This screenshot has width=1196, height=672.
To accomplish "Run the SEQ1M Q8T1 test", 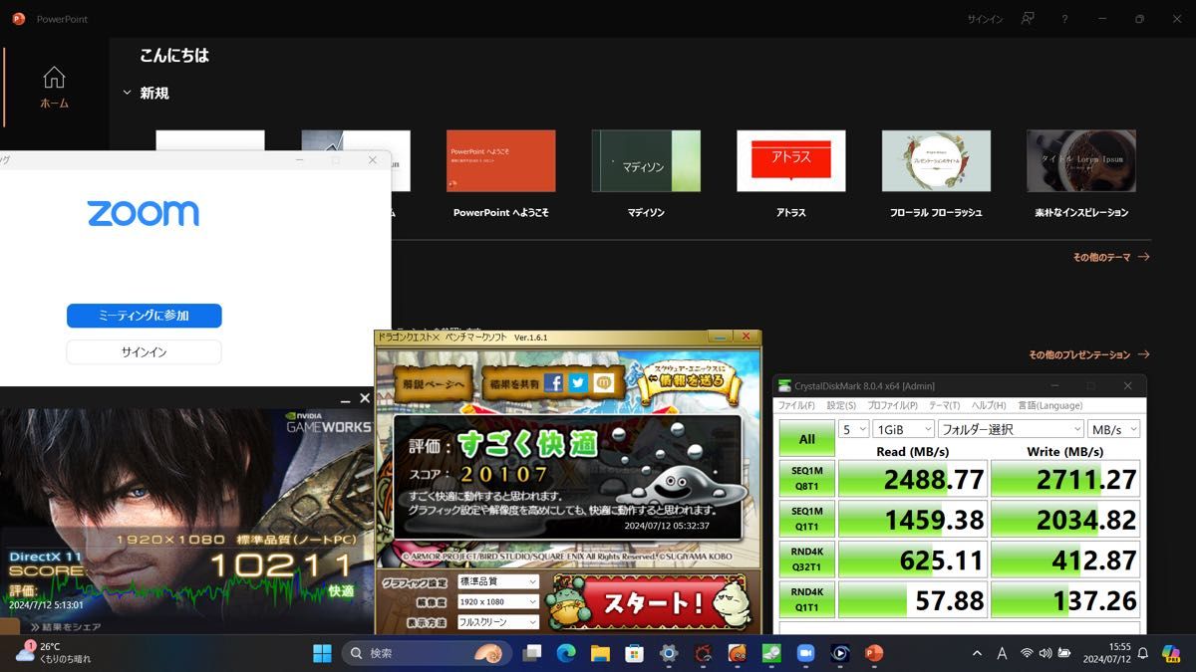I will point(806,479).
